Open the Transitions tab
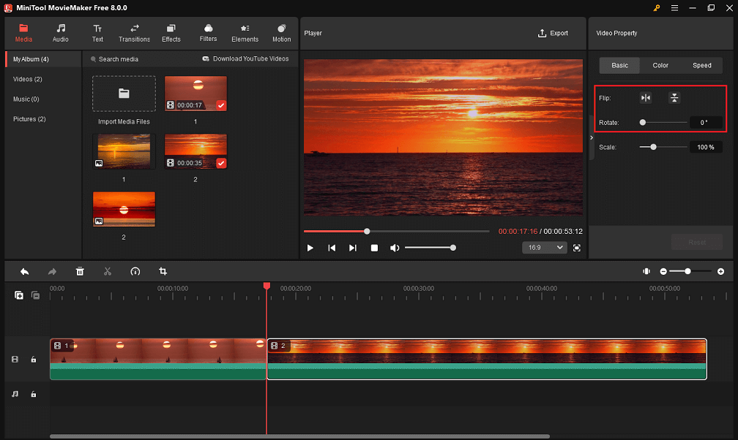The image size is (738, 440). (134, 34)
